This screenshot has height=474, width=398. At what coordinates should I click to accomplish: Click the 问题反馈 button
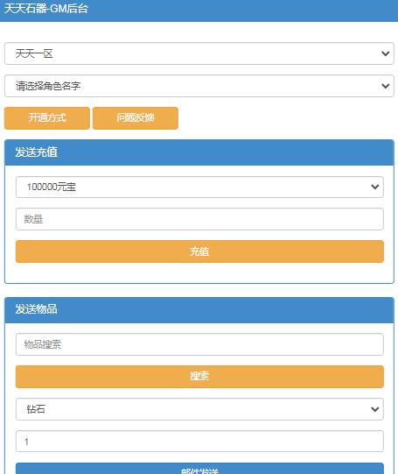[136, 118]
